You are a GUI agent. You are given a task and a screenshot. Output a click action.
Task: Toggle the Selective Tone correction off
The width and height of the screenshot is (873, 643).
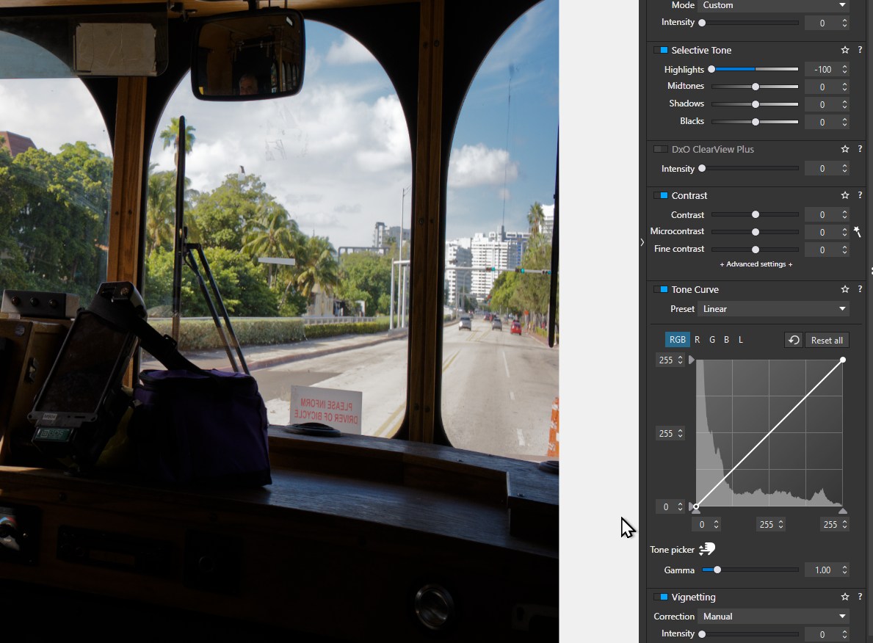coord(661,51)
